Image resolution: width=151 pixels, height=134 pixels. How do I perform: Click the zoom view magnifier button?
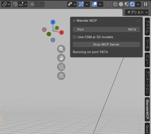[61, 49]
